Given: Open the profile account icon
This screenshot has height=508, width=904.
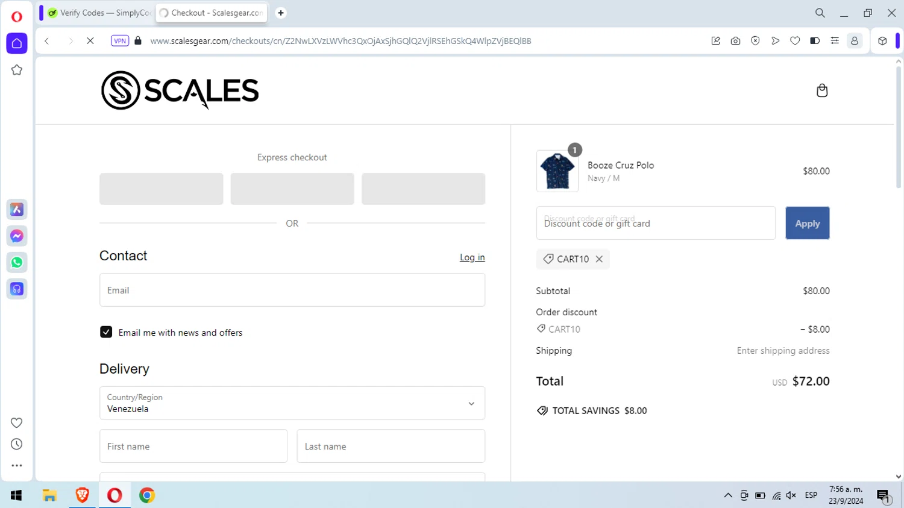Looking at the screenshot, I should tap(855, 41).
